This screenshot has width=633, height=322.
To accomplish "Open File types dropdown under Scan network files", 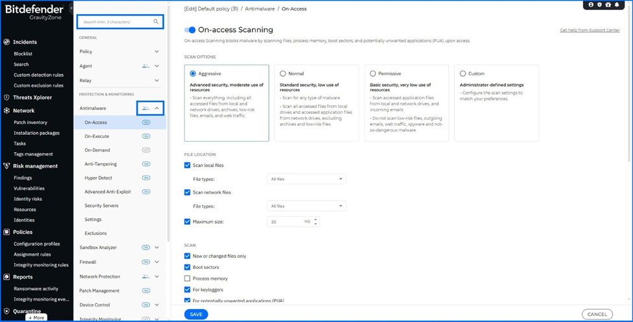I will 306,206.
